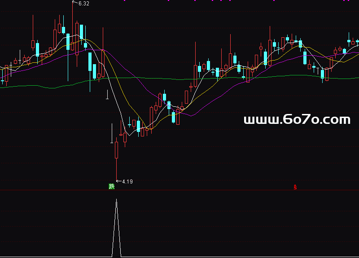Click the peak of the indicator spike
This screenshot has height=258, width=359.
pos(117,200)
